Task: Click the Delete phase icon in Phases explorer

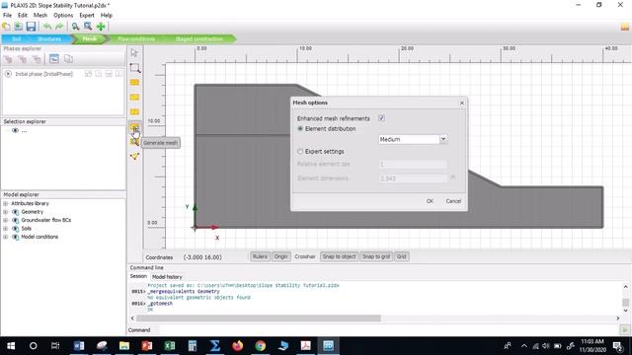Action: 37,59
